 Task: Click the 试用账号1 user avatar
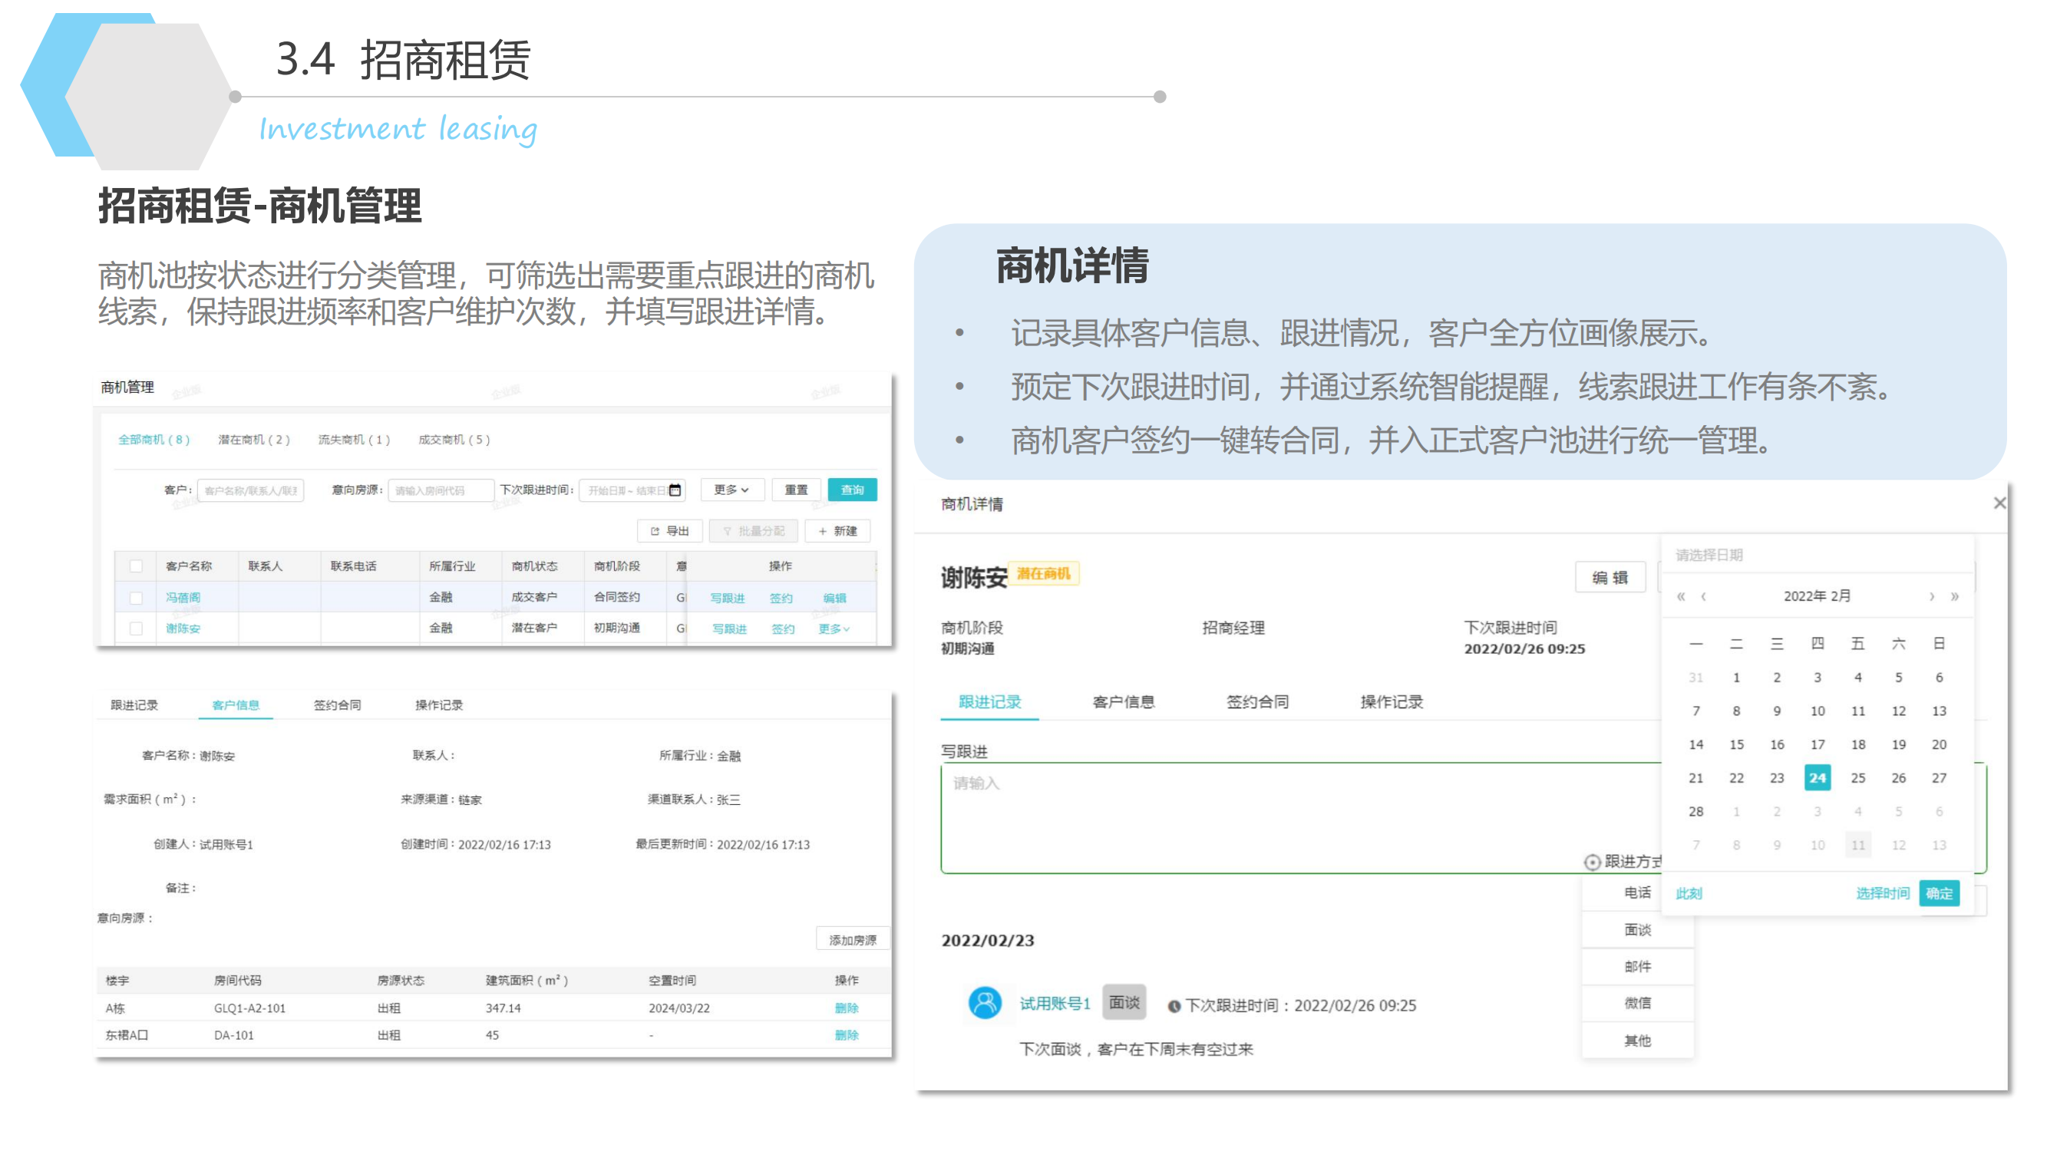[x=985, y=1003]
